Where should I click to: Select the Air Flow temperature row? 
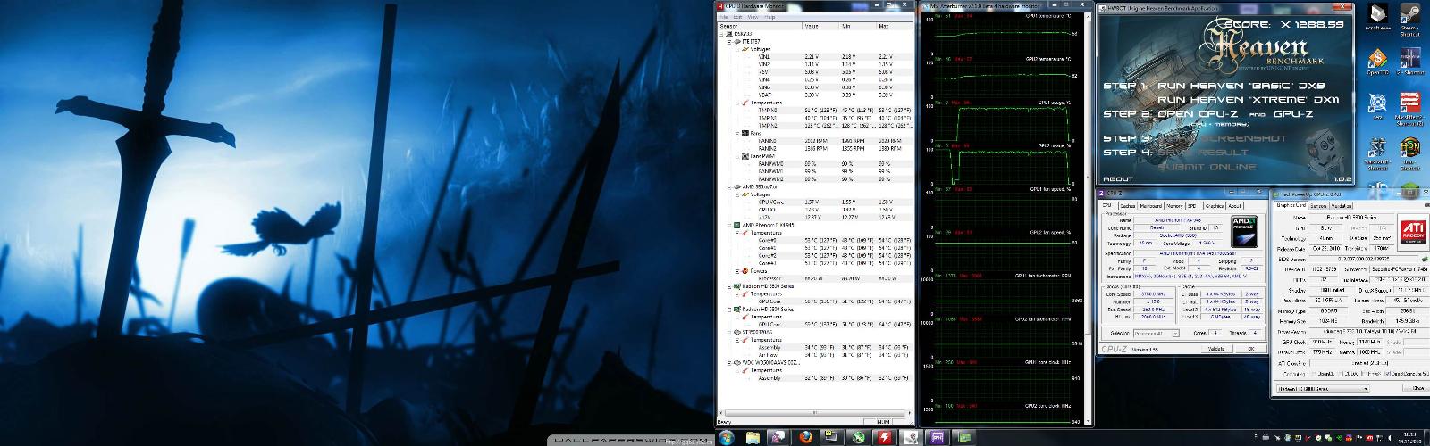point(815,355)
